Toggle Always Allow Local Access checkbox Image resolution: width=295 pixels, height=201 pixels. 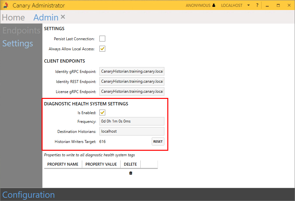click(x=102, y=49)
